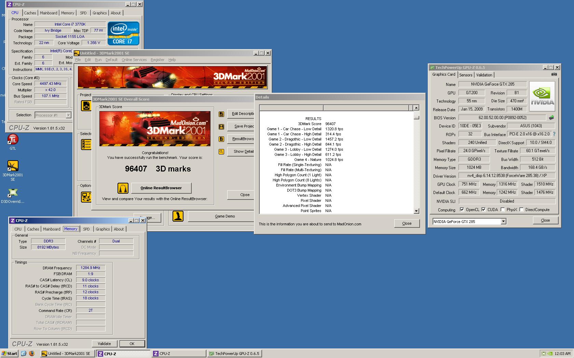Click Selected Tests checklist icon
Image resolution: width=574 pixels, height=358 pixels.
coord(86,144)
